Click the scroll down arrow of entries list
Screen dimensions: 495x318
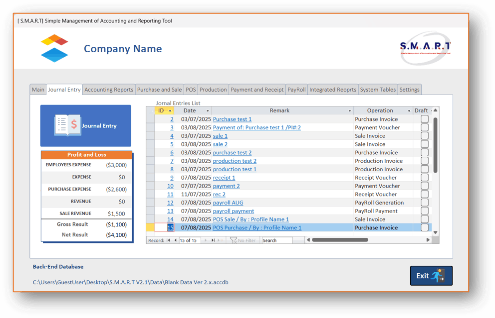(435, 232)
